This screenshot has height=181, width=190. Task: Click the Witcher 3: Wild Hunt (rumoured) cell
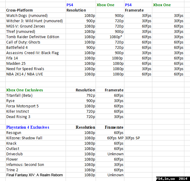pos(34,21)
